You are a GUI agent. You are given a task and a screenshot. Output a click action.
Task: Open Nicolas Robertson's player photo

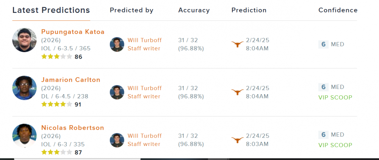point(24,136)
